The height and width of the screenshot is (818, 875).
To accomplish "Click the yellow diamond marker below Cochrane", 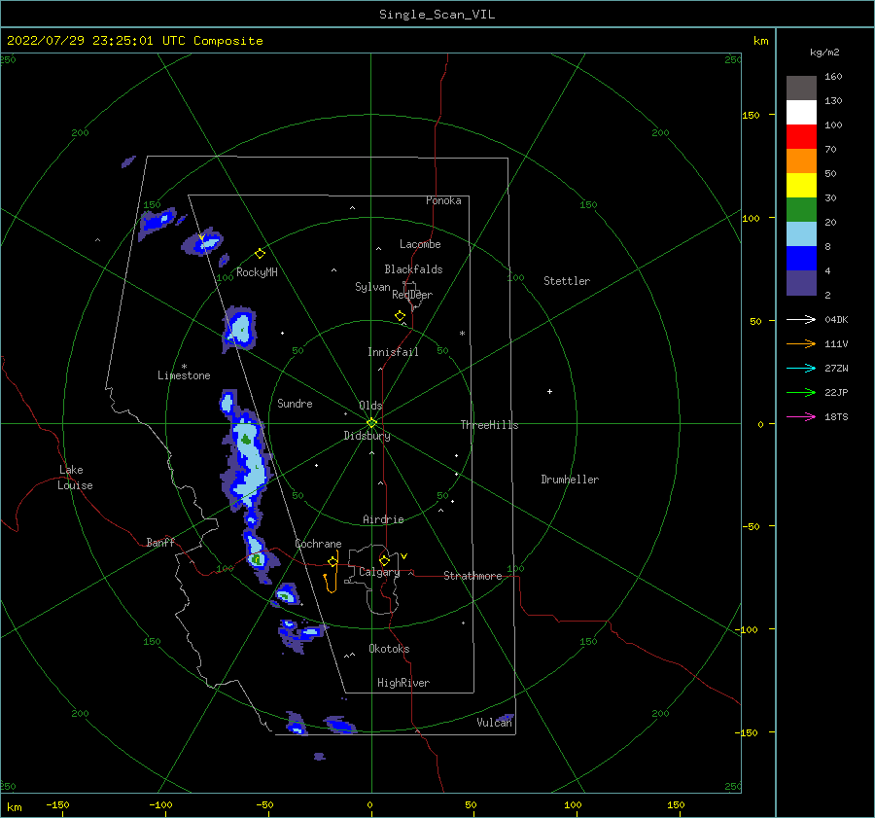I will pos(332,562).
